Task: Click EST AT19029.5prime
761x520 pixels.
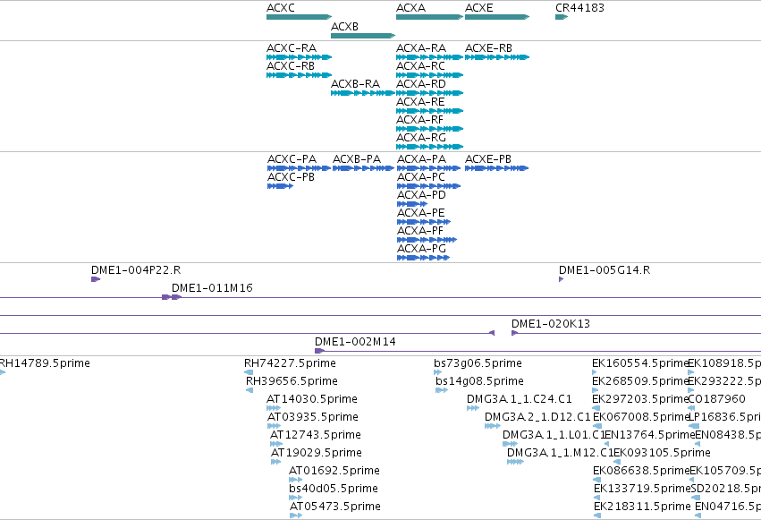Action: tap(275, 462)
